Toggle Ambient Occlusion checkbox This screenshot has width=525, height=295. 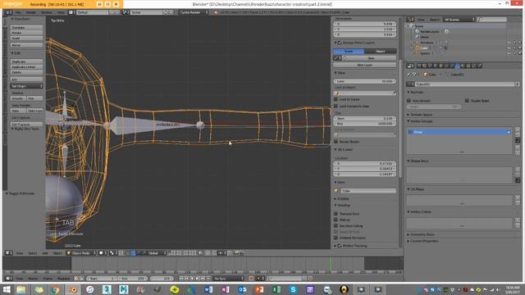tap(336, 238)
